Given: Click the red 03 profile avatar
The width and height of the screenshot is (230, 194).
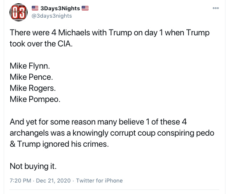Looking at the screenshot, I should coord(19,12).
